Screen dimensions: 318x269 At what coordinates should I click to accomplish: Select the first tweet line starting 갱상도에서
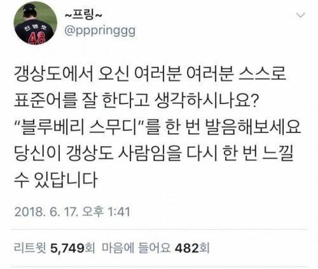(x=150, y=74)
